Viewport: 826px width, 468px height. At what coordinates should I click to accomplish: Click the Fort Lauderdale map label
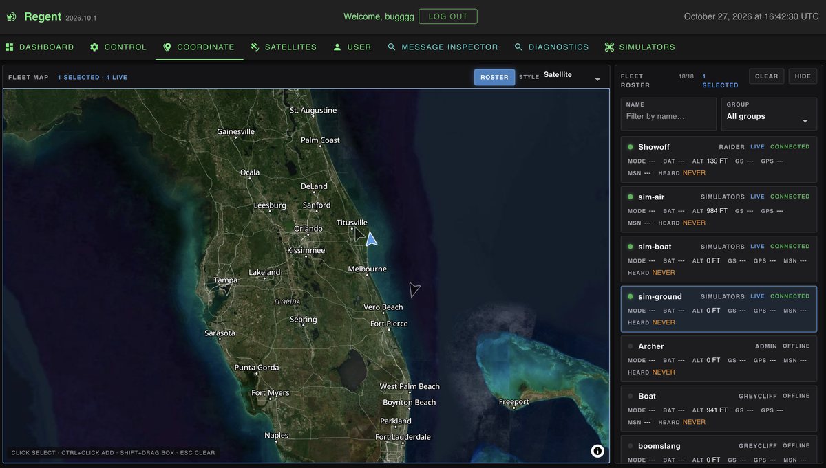coord(403,437)
